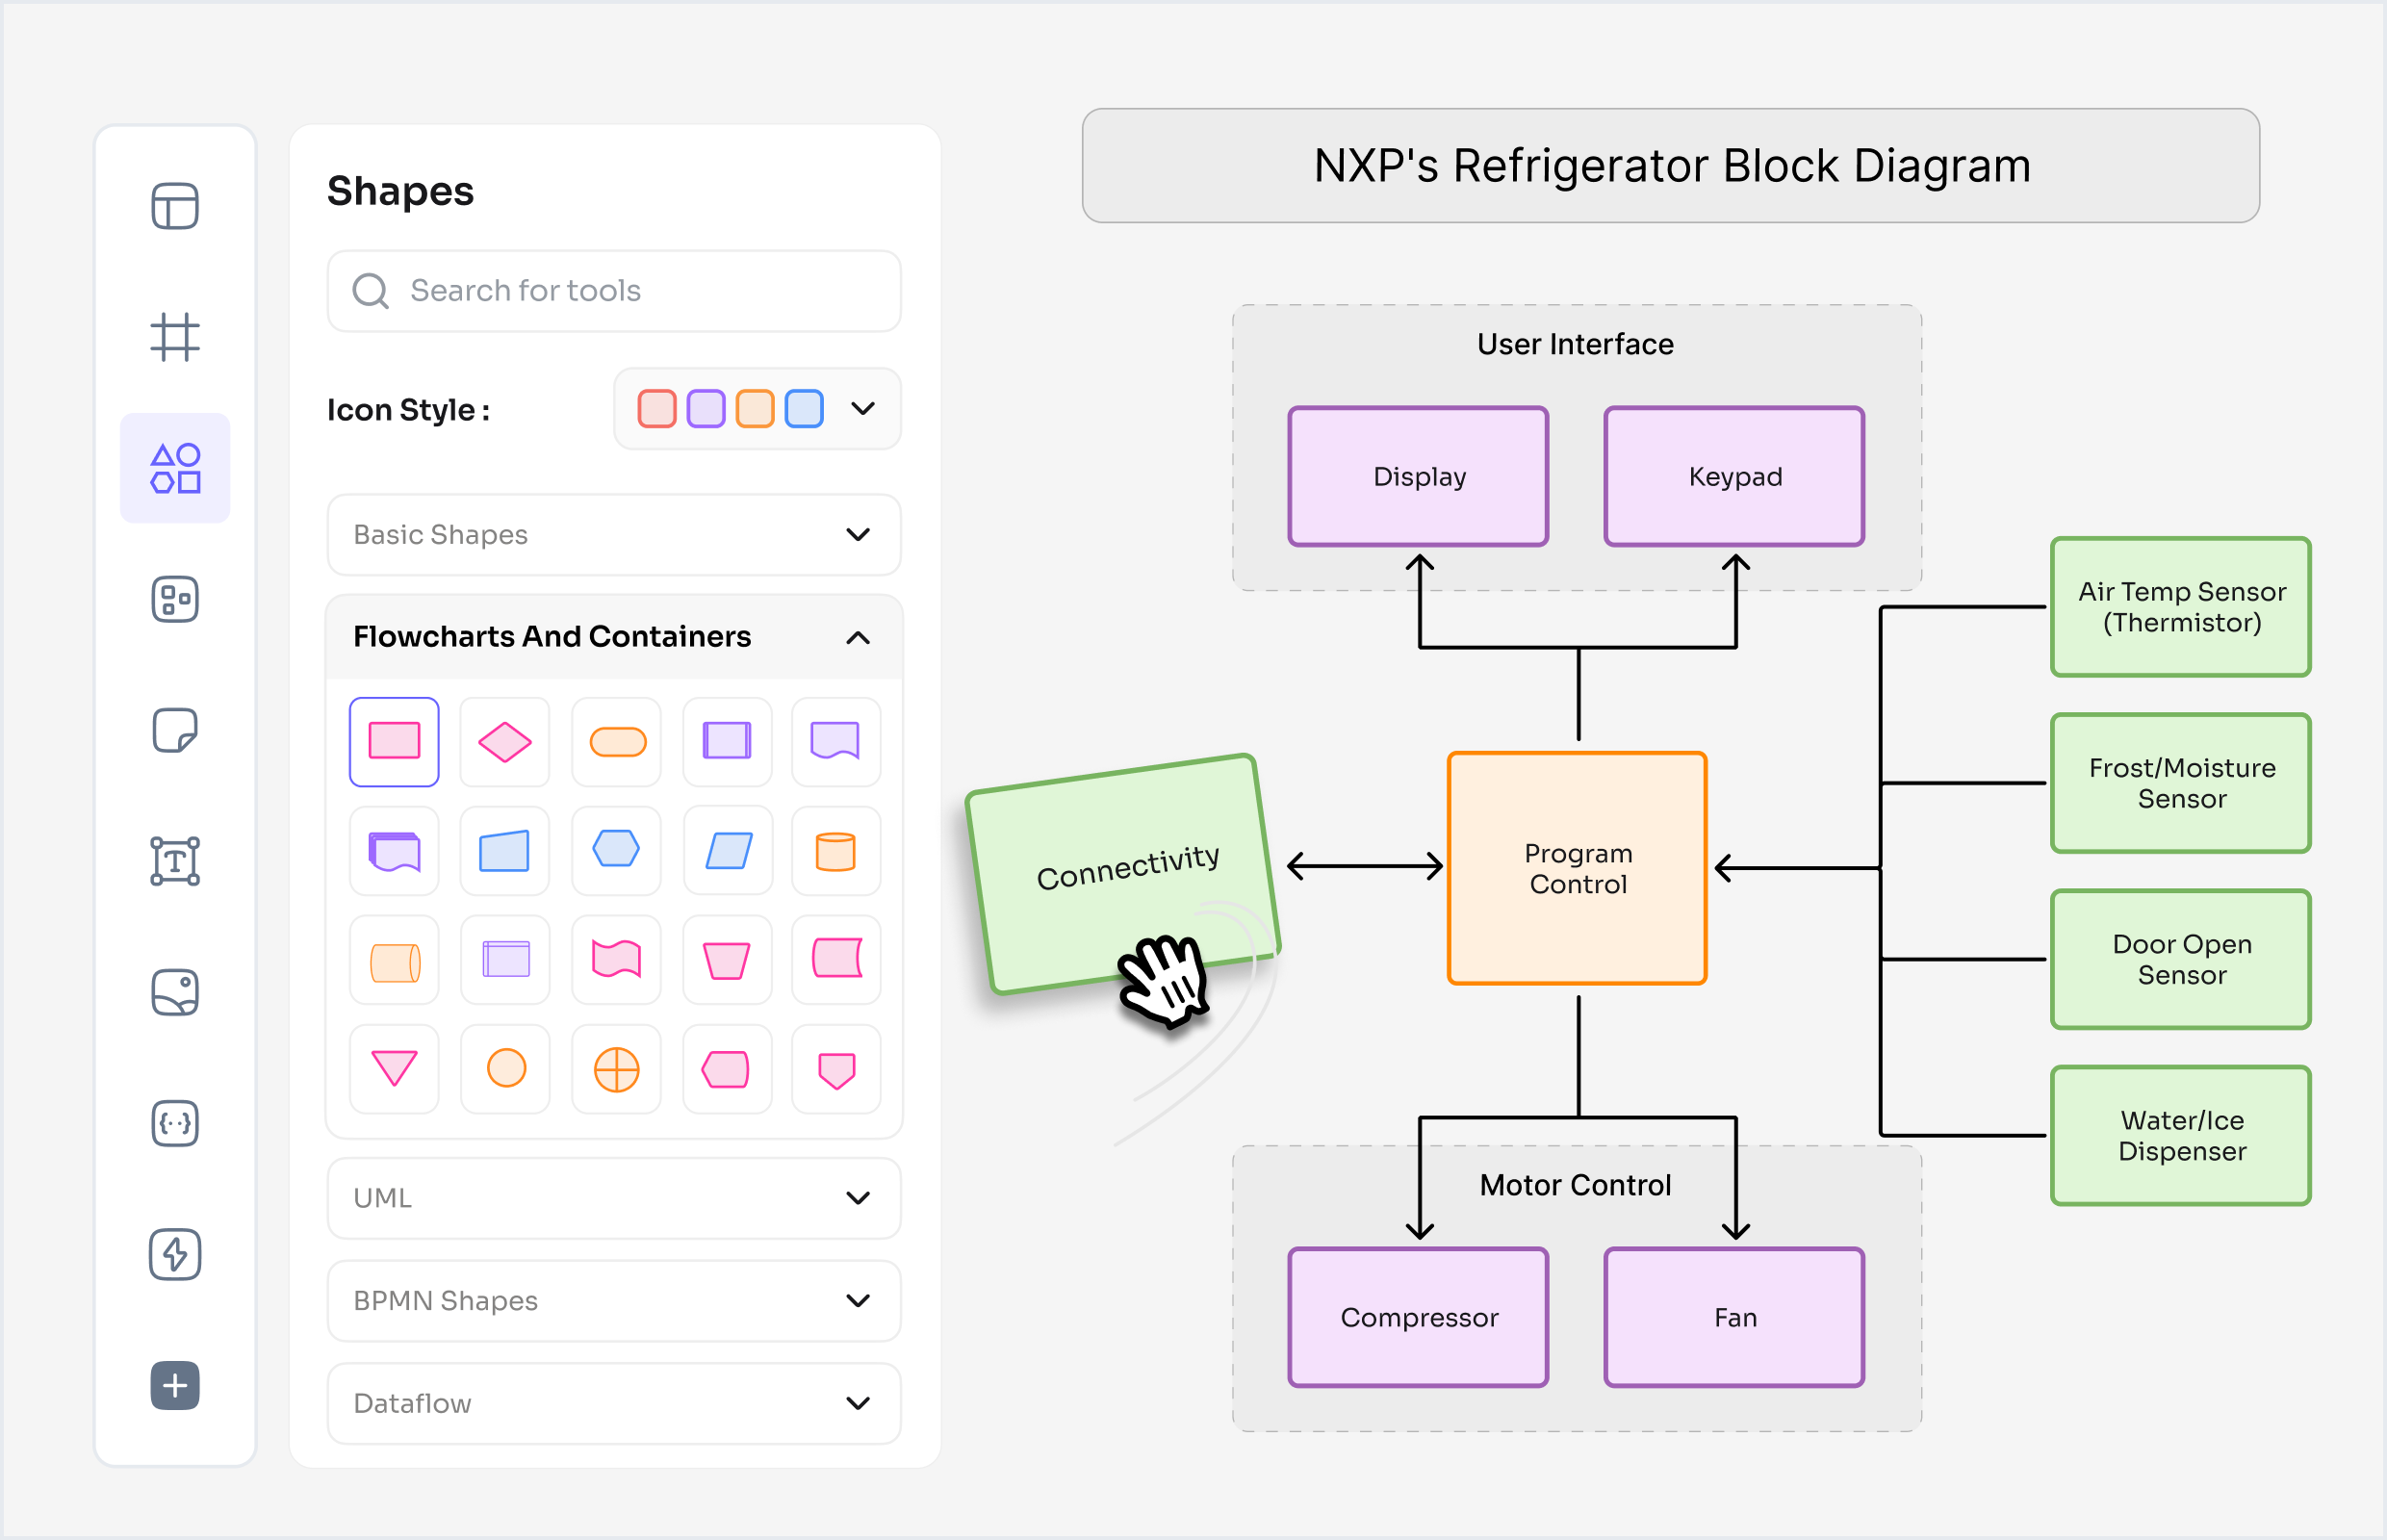Viewport: 2387px width, 1540px height.
Task: Select the pink trapezoid shape
Action: click(728, 960)
